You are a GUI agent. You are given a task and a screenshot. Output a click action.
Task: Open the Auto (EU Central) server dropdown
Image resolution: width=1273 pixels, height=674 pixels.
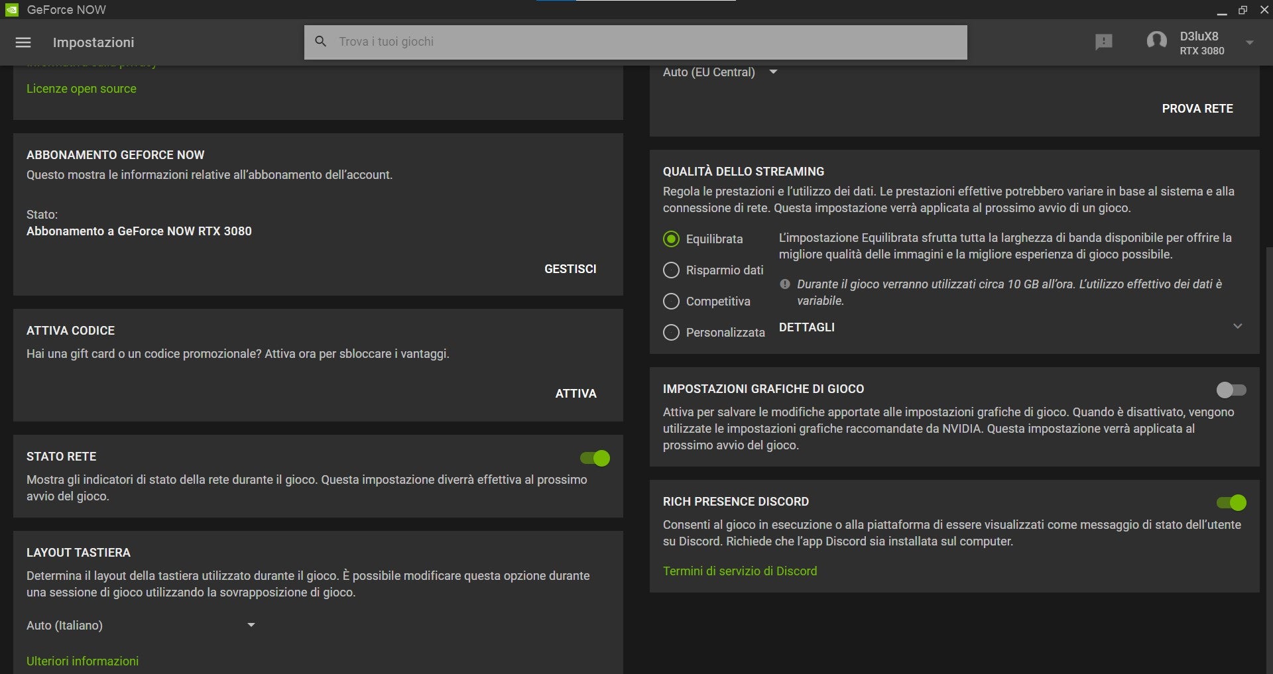[720, 72]
